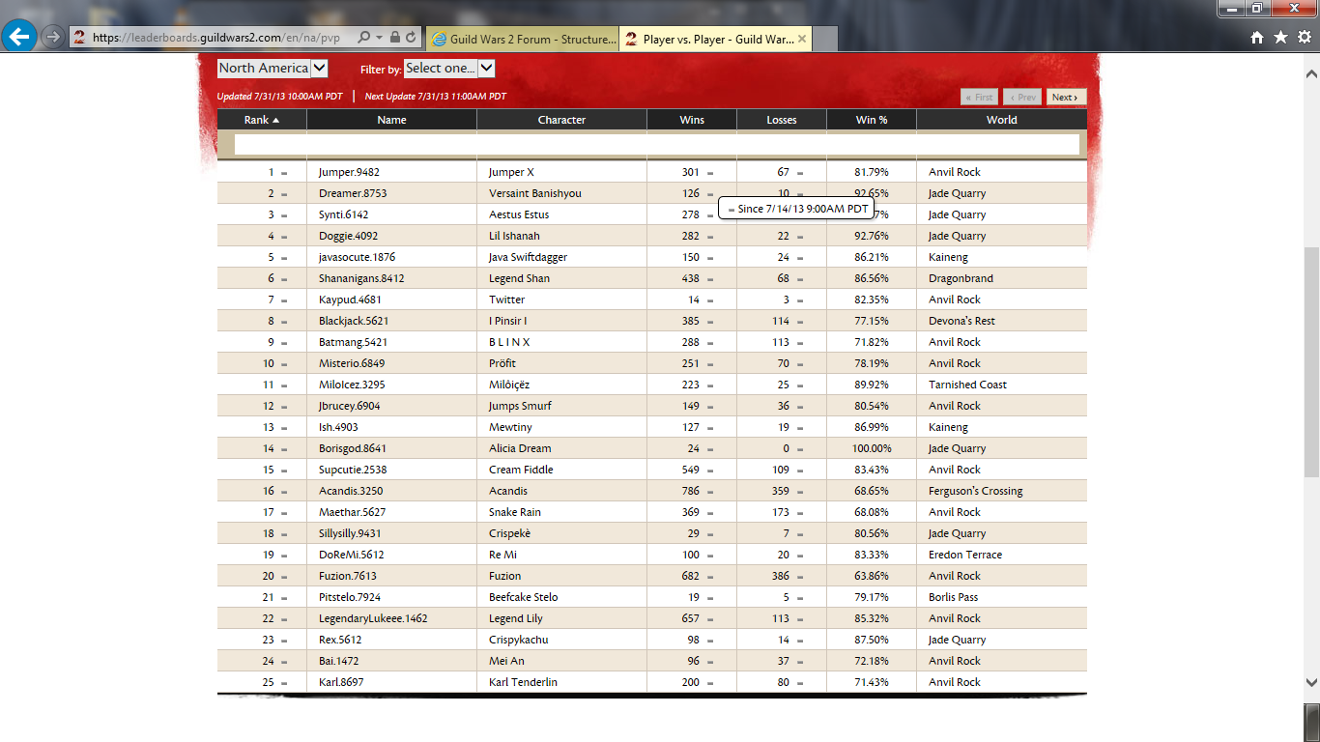
Task: Click the lock security icon in address bar
Action: click(395, 38)
